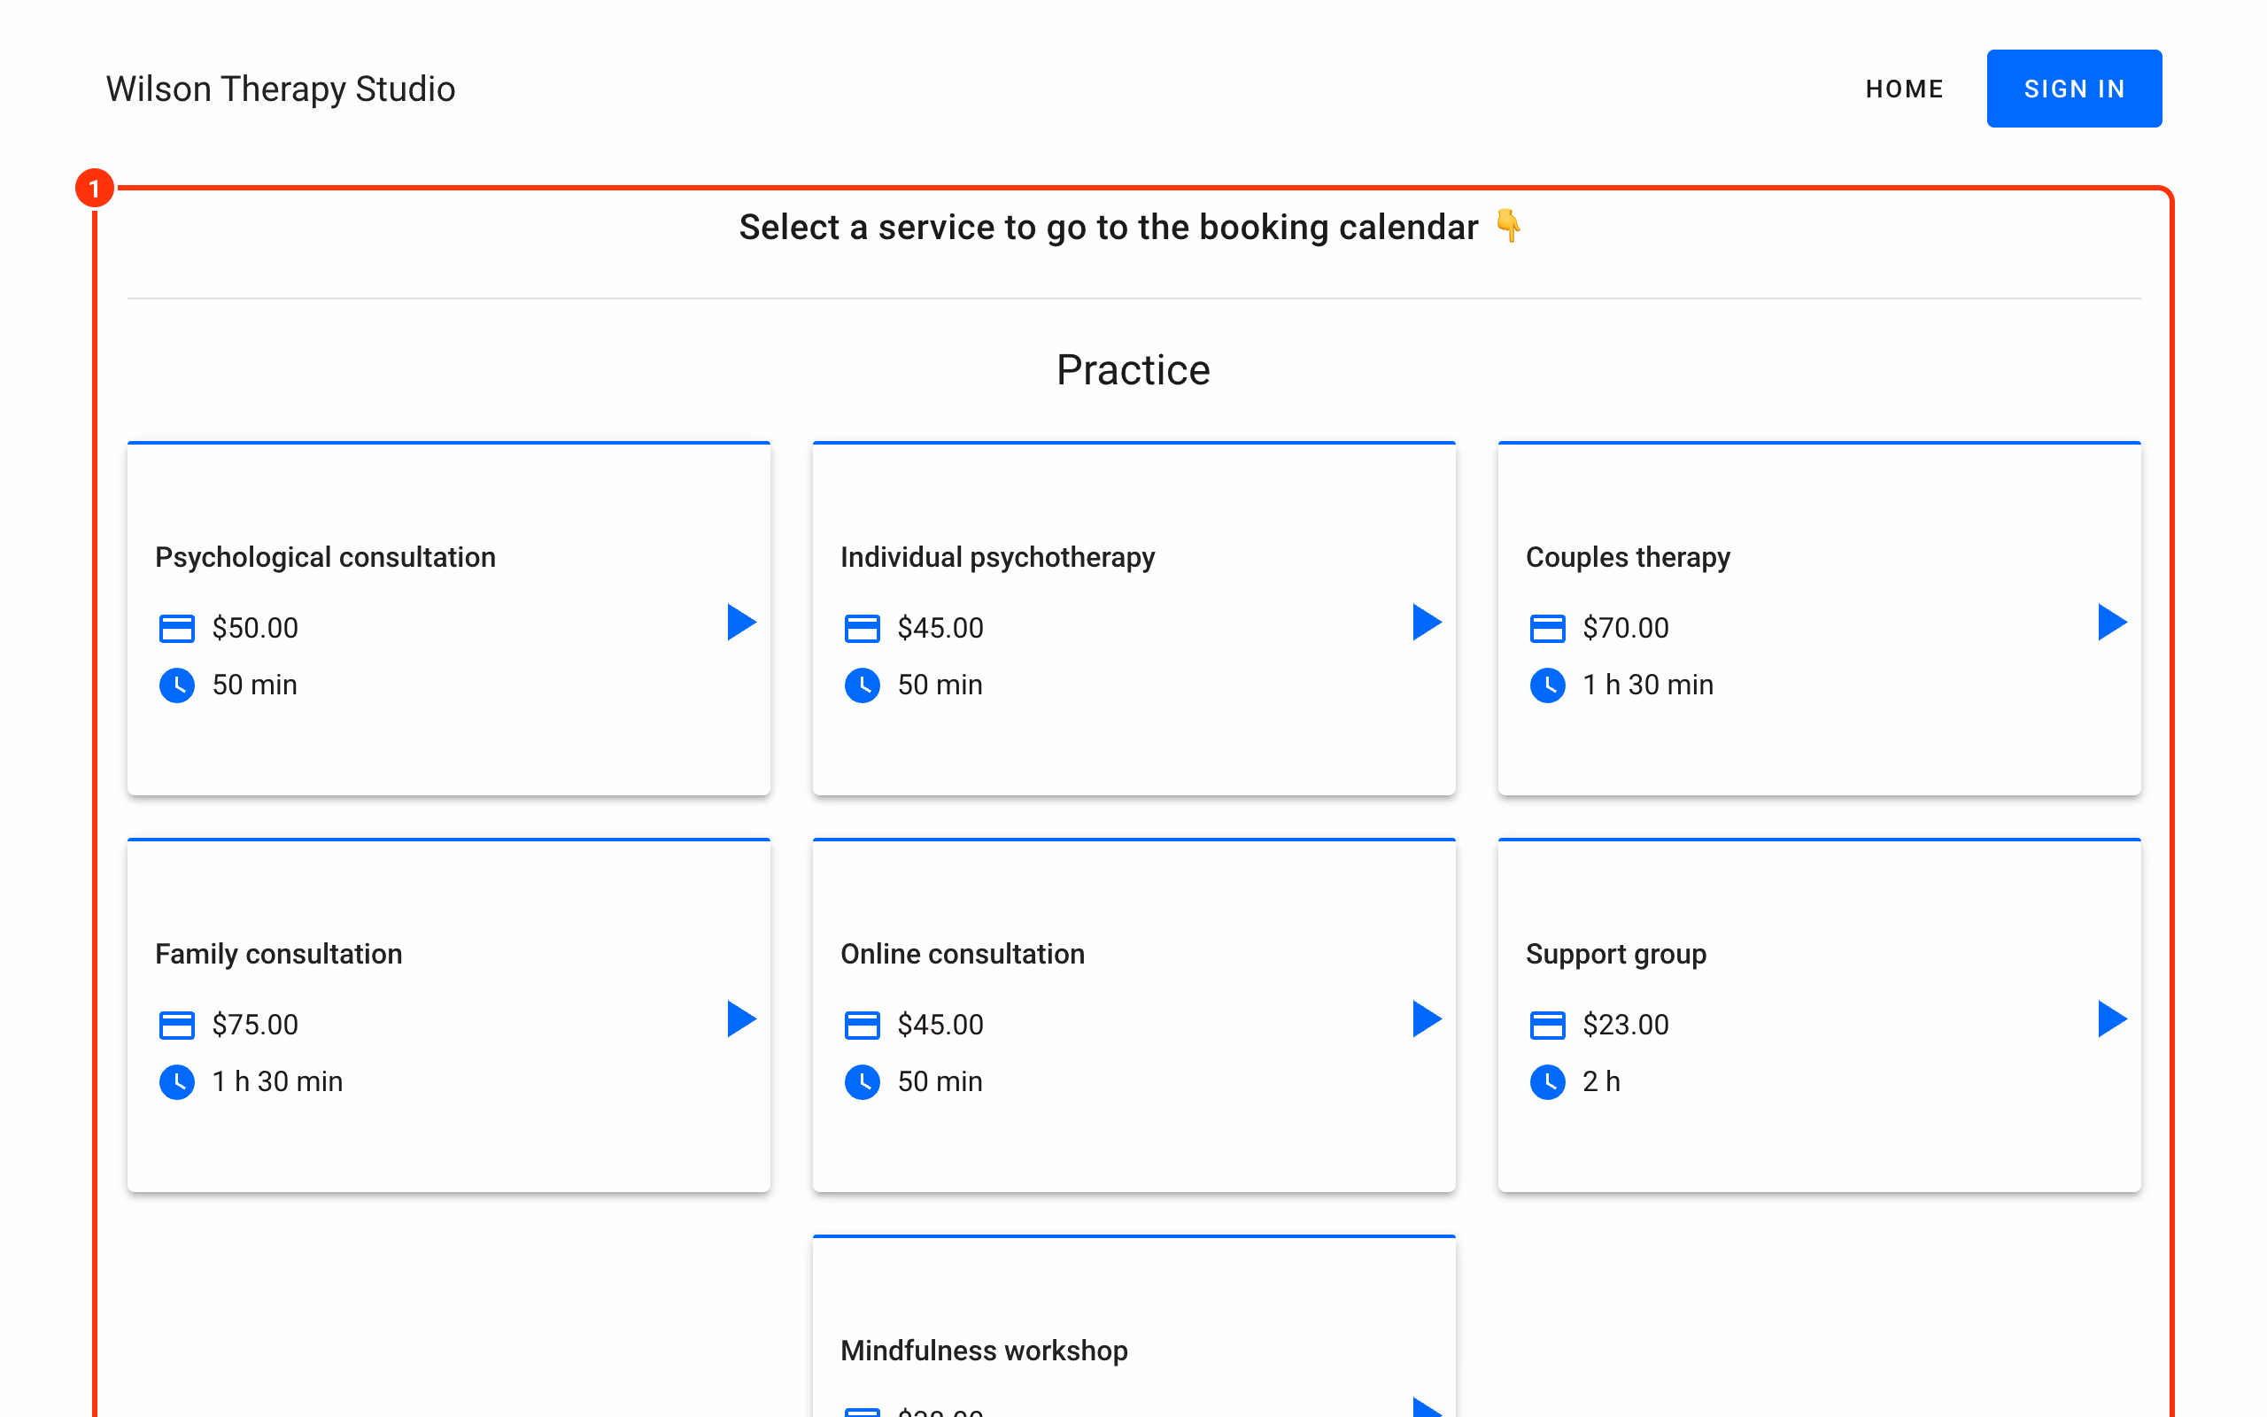
Task: Click the Practice section heading
Action: click(1133, 370)
